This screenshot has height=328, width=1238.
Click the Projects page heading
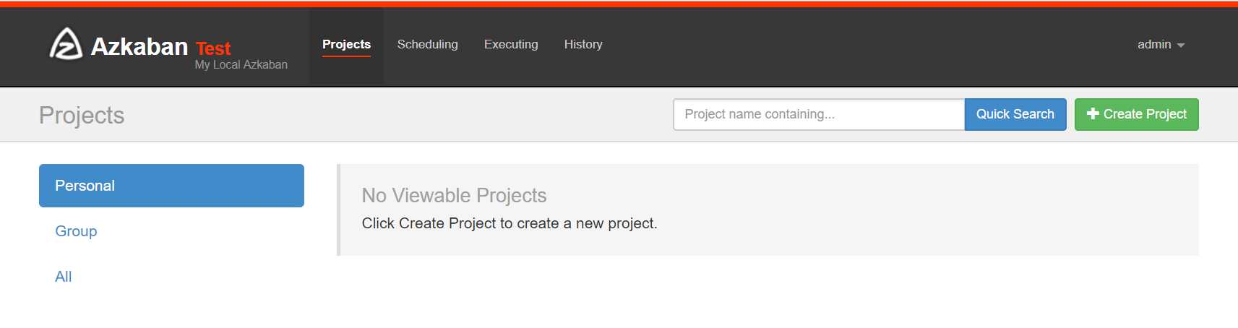click(82, 116)
